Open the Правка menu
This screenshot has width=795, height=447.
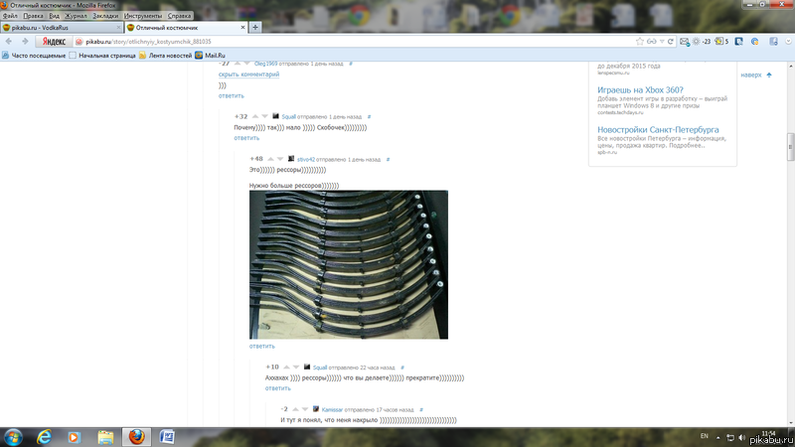(x=33, y=16)
